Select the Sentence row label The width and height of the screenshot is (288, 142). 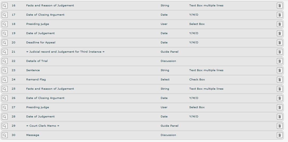pyautogui.click(x=33, y=70)
